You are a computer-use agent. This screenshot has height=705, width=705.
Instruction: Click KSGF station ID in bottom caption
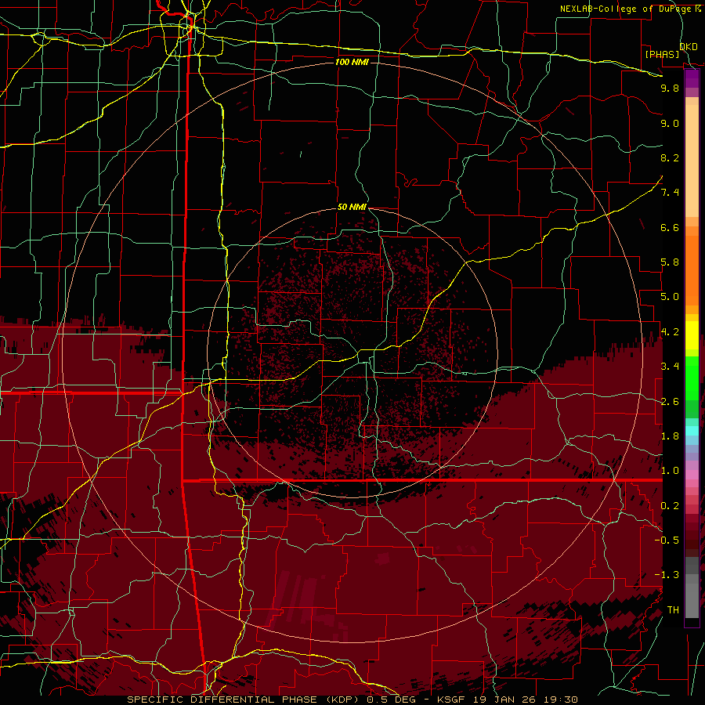point(452,700)
